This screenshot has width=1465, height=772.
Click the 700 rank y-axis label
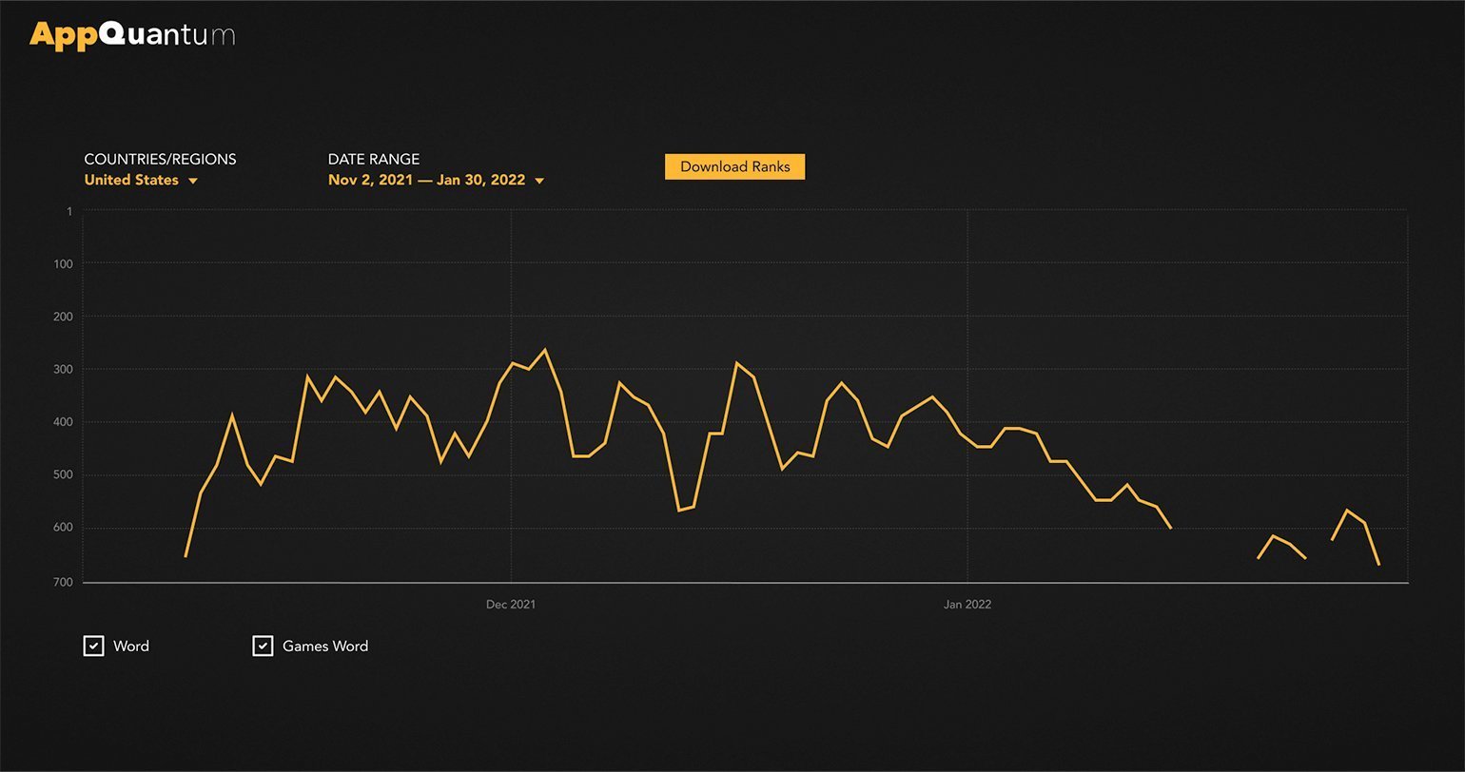click(63, 582)
